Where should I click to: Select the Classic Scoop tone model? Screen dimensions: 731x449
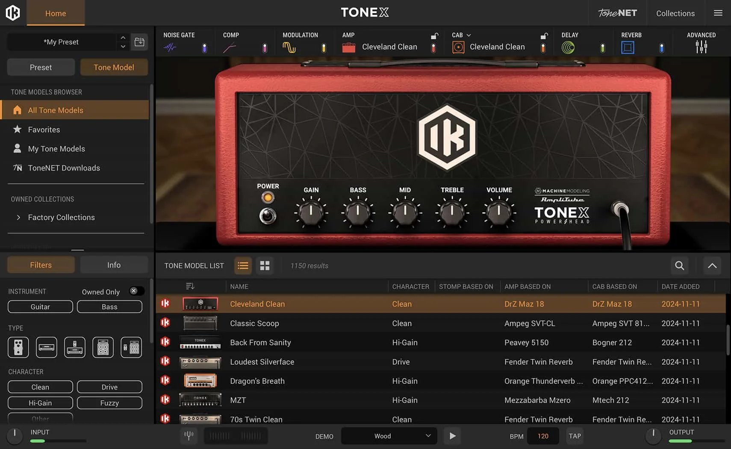point(254,323)
